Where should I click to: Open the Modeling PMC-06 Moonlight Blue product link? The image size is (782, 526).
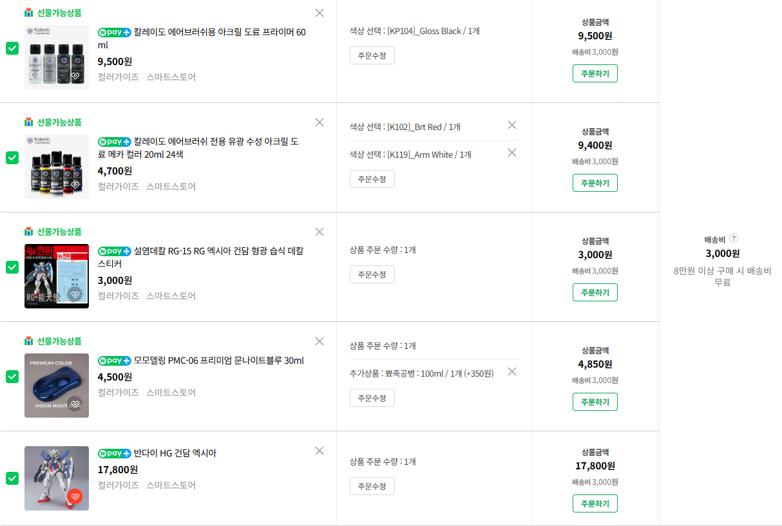tap(218, 361)
